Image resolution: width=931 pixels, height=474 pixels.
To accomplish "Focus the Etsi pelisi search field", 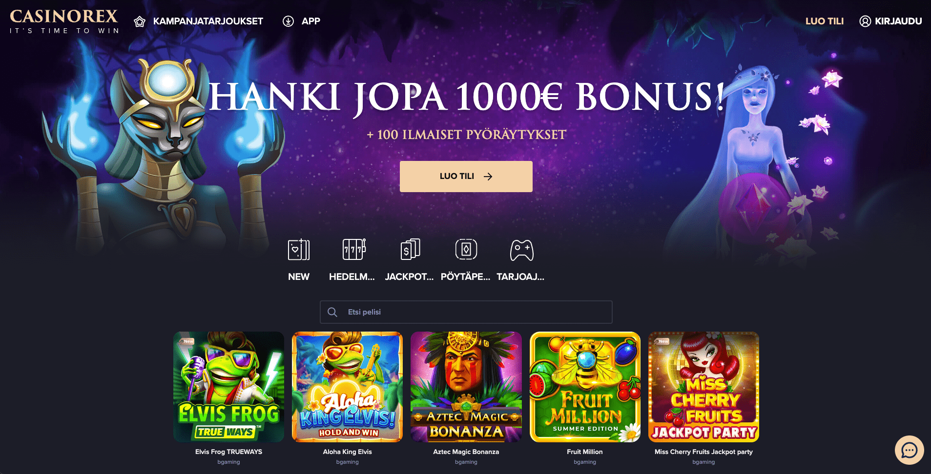I will pos(466,312).
